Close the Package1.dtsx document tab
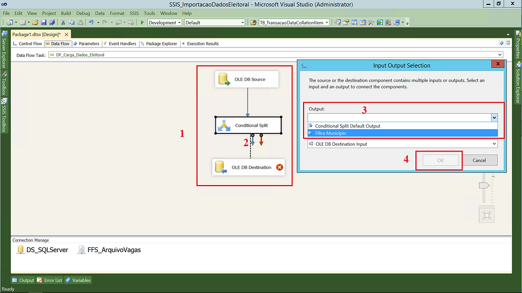522x293 pixels. click(66, 34)
